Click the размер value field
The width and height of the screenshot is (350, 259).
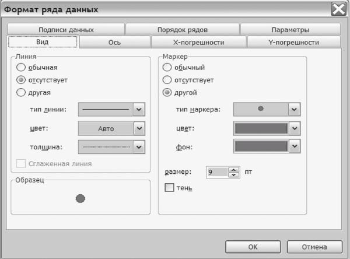pos(218,172)
